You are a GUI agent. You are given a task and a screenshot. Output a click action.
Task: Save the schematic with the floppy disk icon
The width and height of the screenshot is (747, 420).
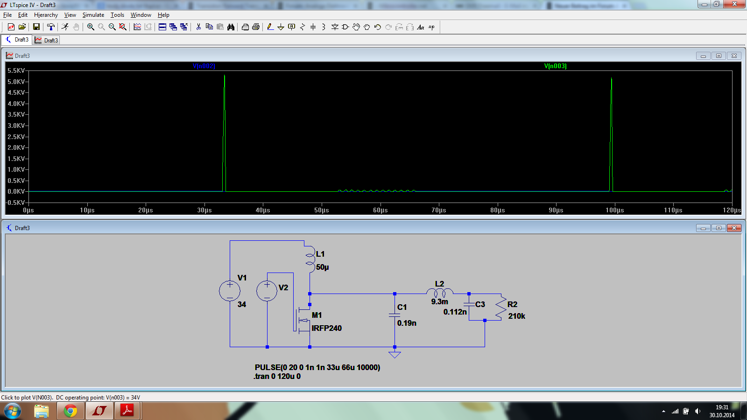[x=36, y=27]
